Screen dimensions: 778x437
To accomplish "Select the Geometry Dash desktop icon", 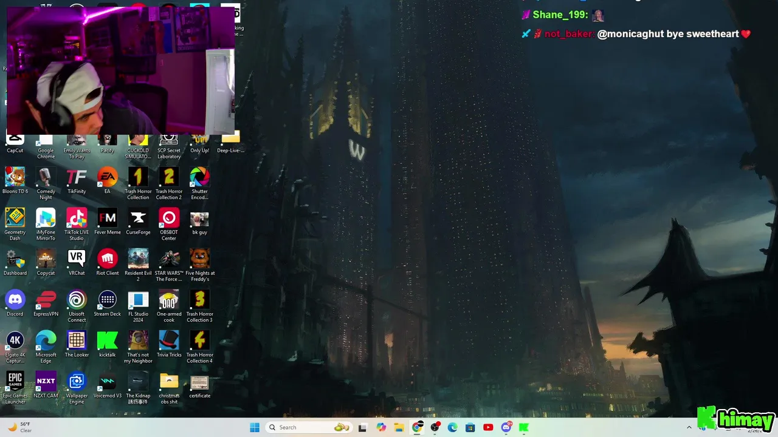I will [x=15, y=225].
